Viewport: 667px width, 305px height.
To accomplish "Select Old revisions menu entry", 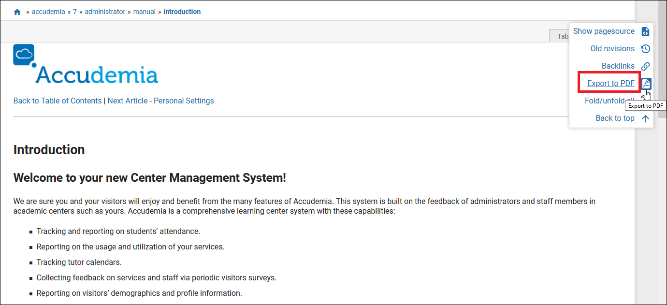I will [x=612, y=48].
